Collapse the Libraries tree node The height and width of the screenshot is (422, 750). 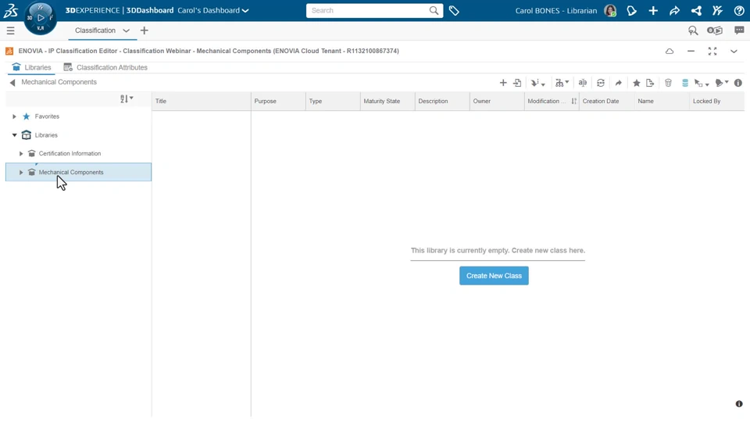pos(14,135)
